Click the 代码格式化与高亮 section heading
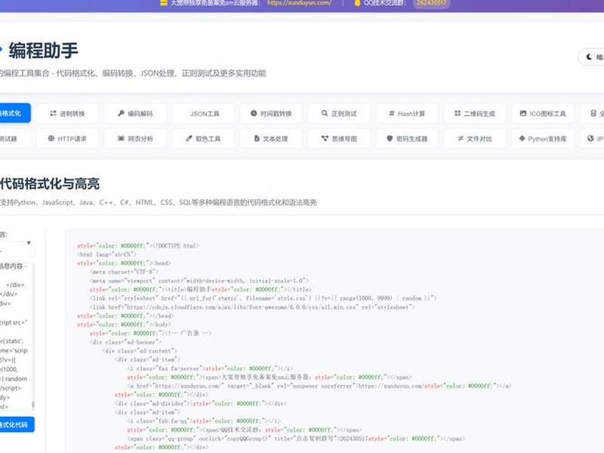 point(50,183)
